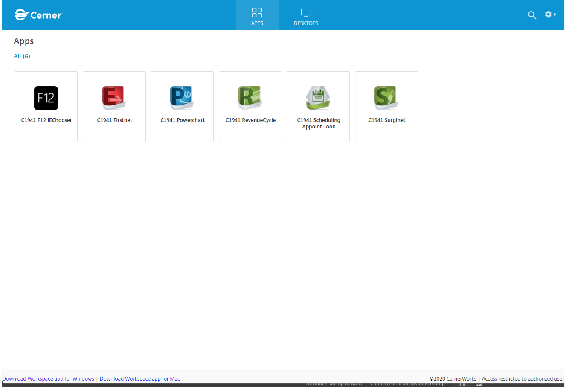Click the C1941 Firstnet text label
Viewport: 566px width, 387px height.
(114, 120)
